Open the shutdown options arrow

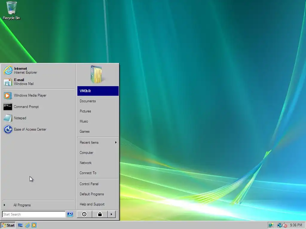111,214
